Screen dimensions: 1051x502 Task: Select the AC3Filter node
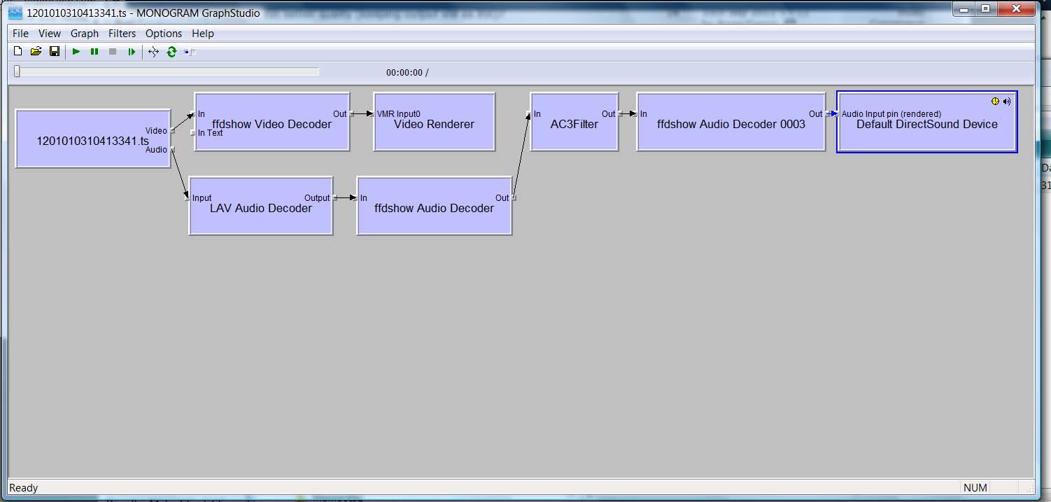pos(574,122)
